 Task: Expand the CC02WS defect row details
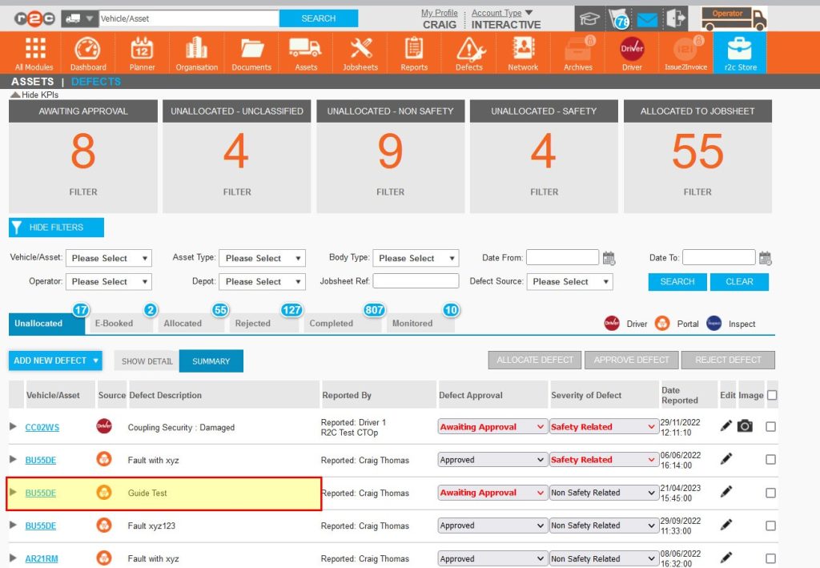coord(14,426)
